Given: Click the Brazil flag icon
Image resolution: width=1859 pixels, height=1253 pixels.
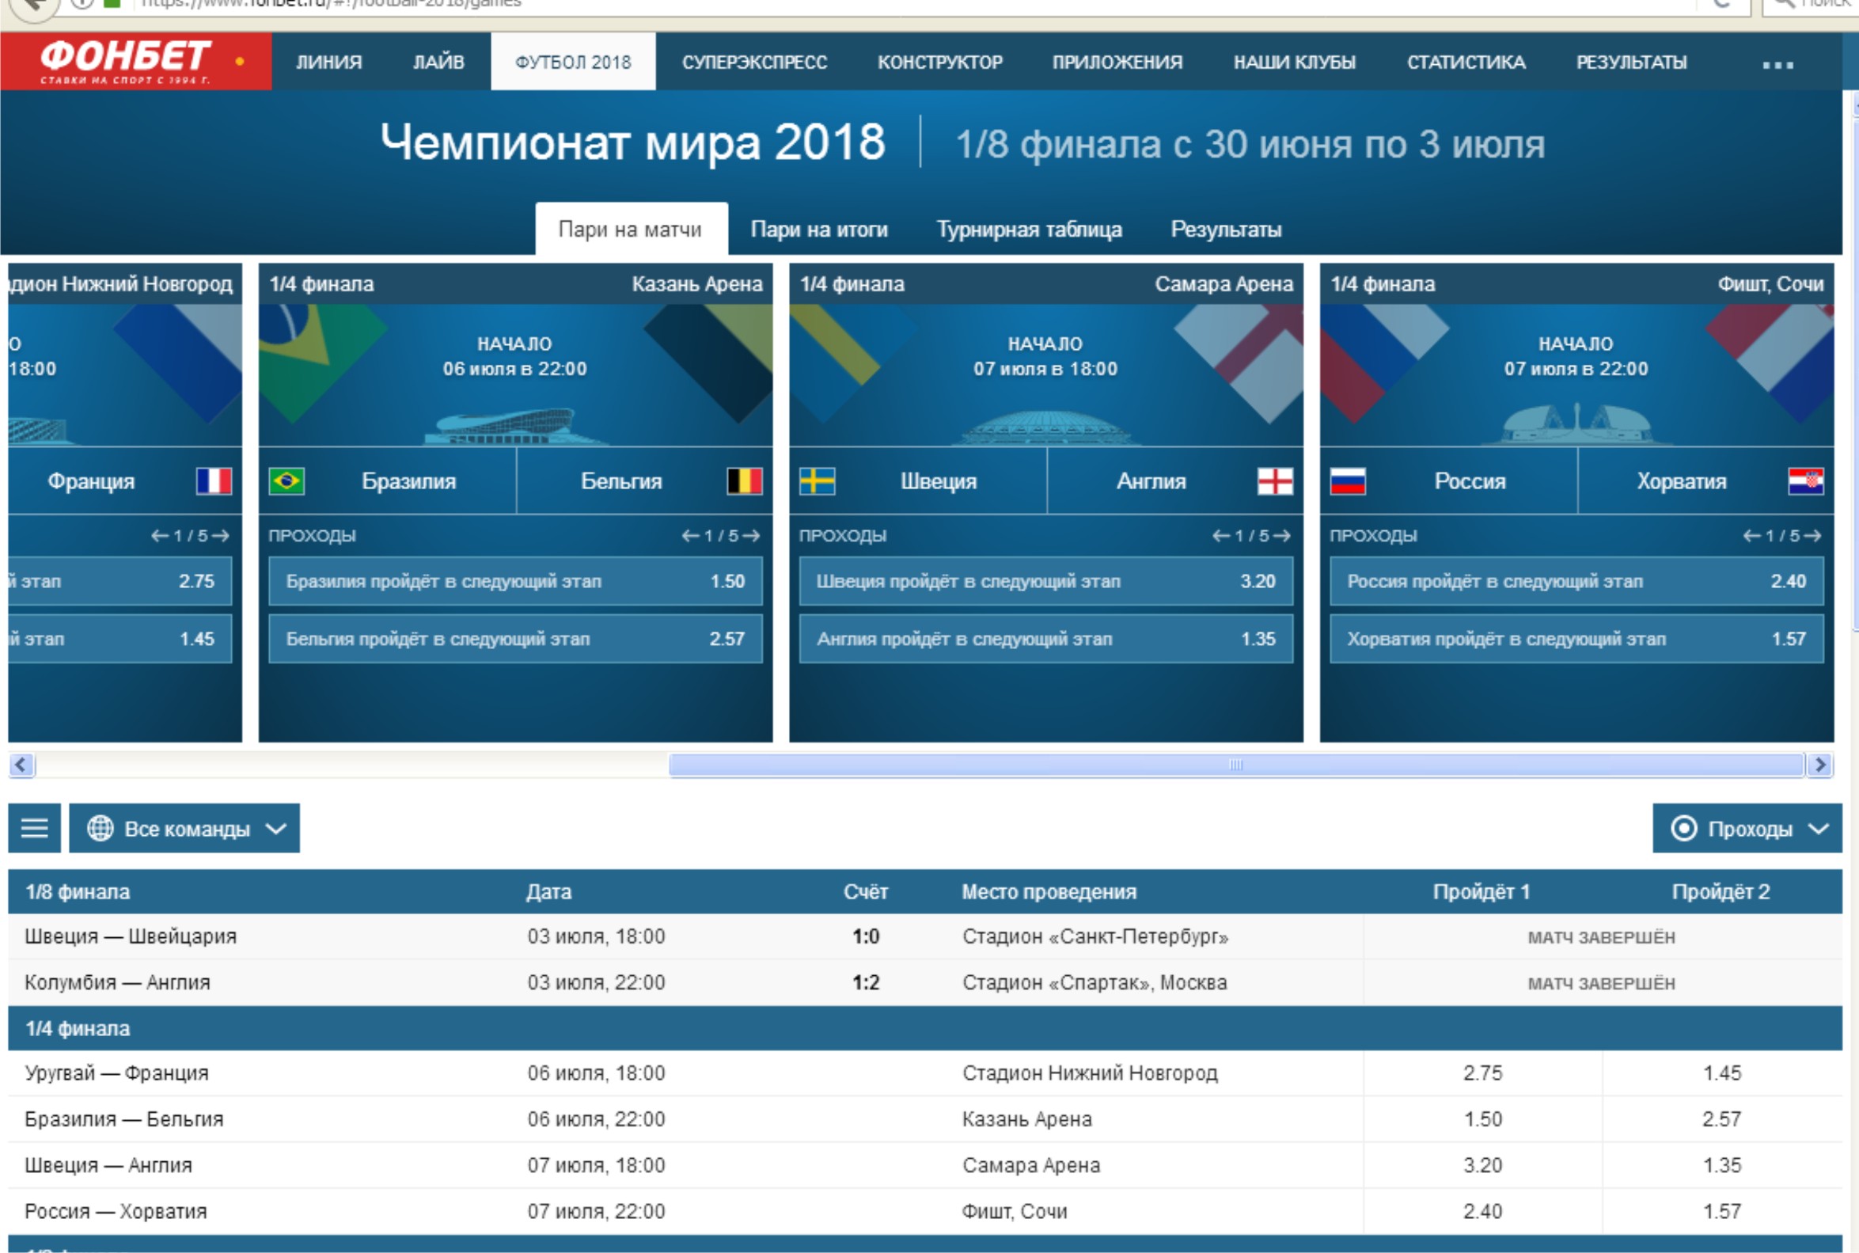Looking at the screenshot, I should (x=286, y=481).
